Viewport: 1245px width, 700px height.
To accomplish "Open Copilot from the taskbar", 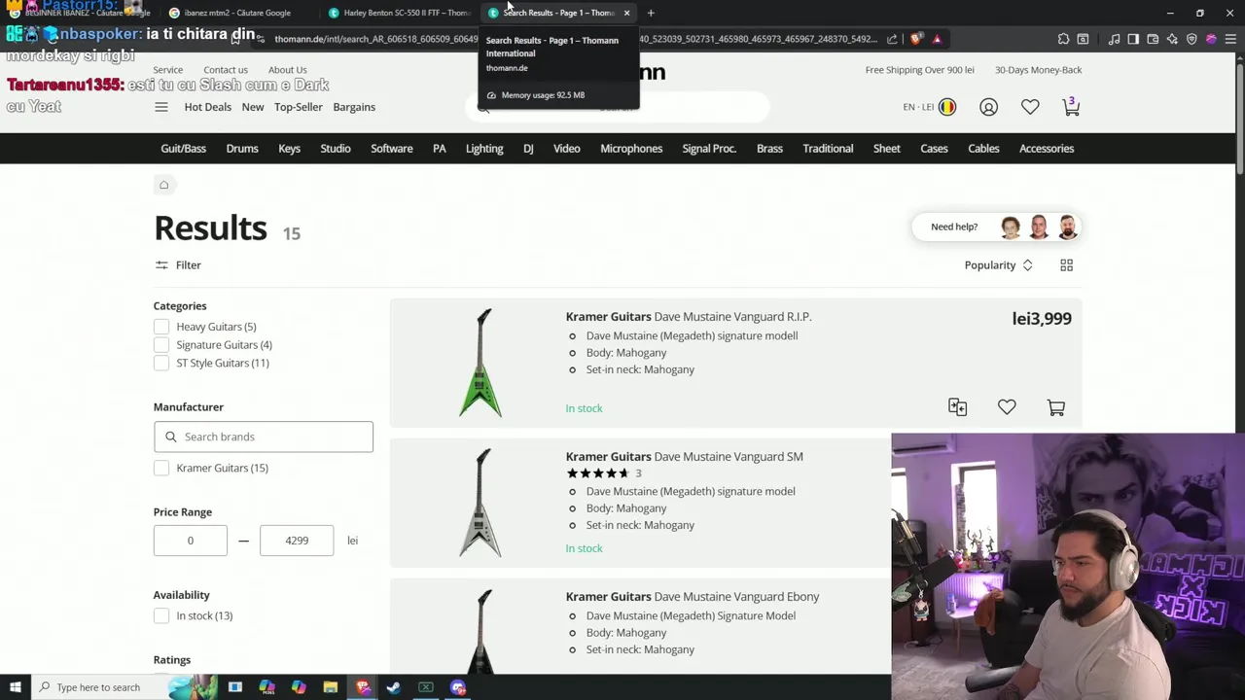I will tap(299, 687).
